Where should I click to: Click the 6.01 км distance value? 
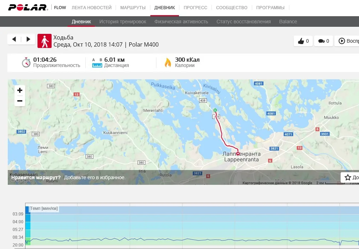tap(115, 60)
